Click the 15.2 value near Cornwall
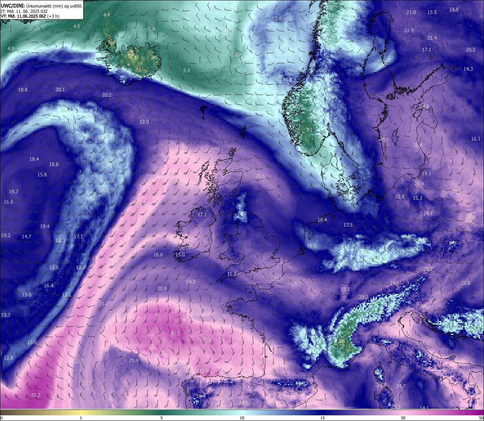The height and width of the screenshot is (421, 484). (x=232, y=274)
